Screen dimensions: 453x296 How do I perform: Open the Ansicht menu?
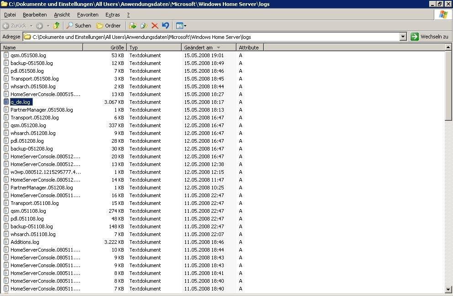click(x=62, y=15)
